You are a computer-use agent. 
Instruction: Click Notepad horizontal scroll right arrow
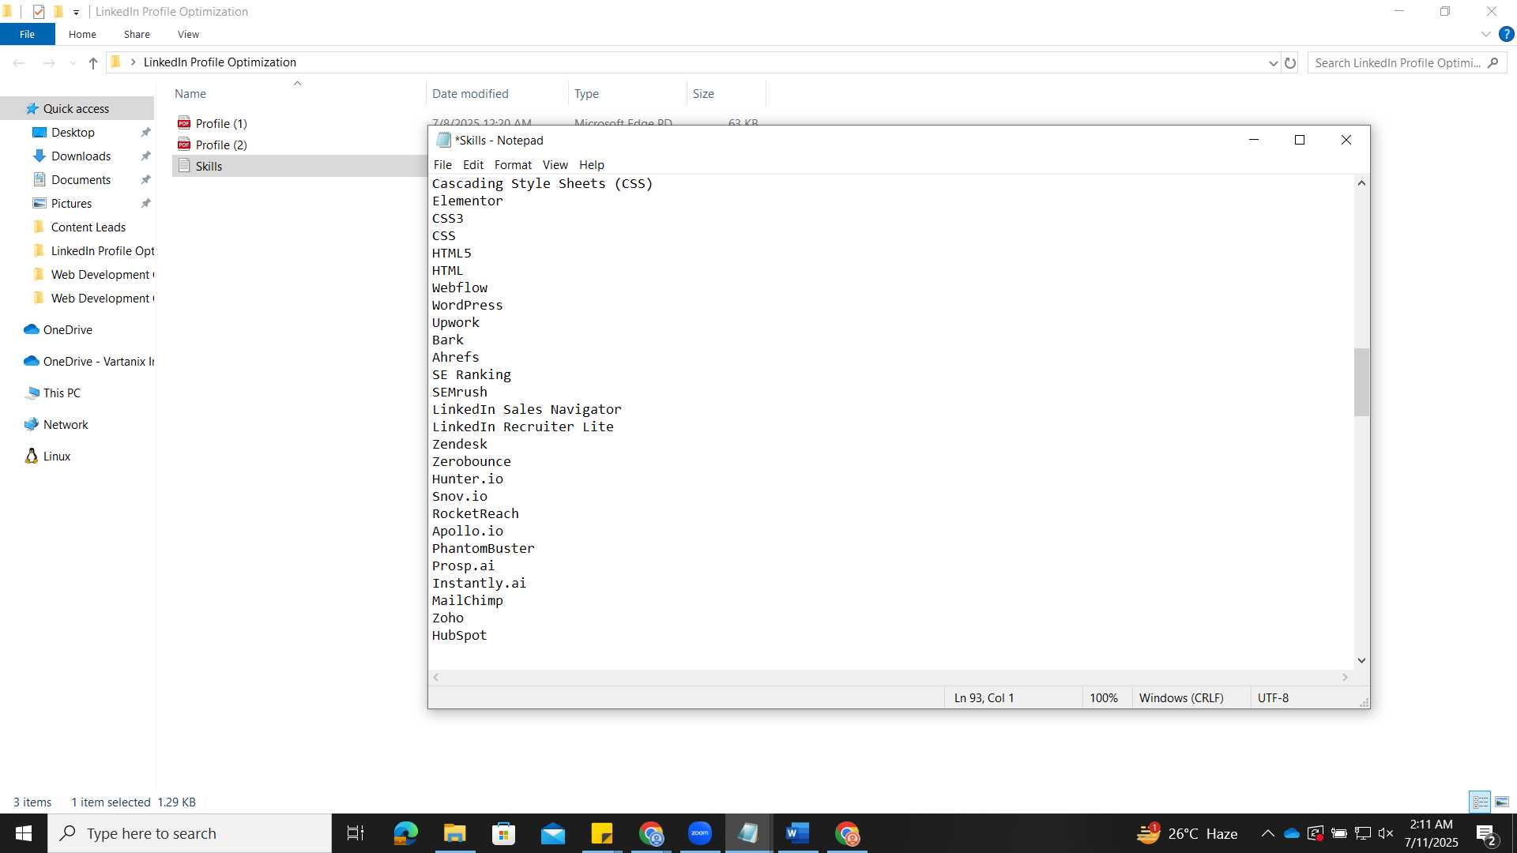pos(1345,677)
